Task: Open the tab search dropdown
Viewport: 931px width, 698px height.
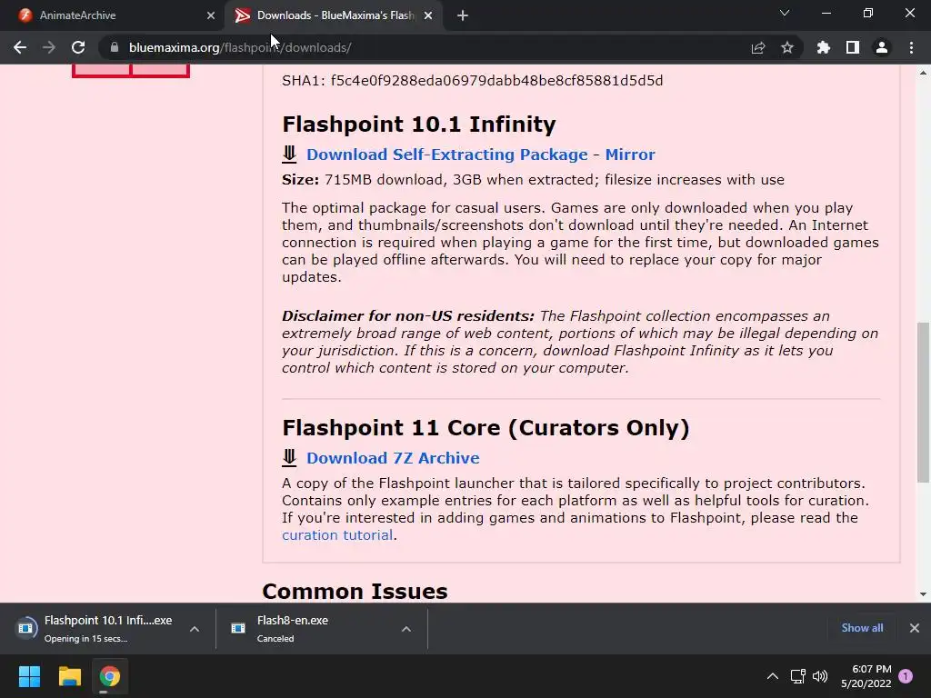Action: (x=785, y=13)
